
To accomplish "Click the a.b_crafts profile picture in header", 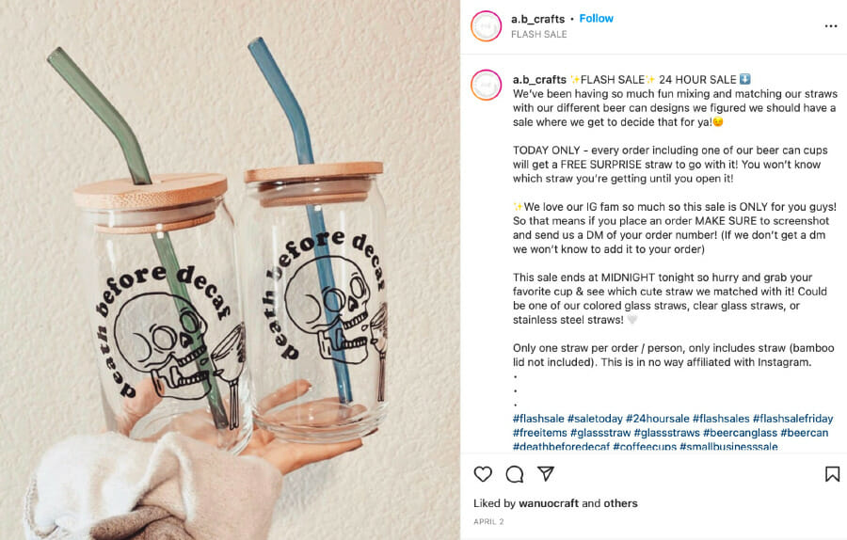I will tap(486, 26).
